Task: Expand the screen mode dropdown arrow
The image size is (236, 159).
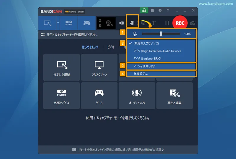Action: [58, 23]
